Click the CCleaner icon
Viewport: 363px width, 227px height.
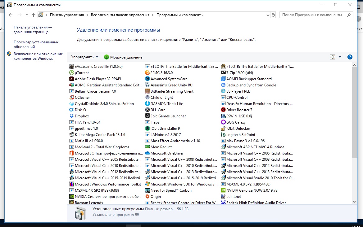71,98
